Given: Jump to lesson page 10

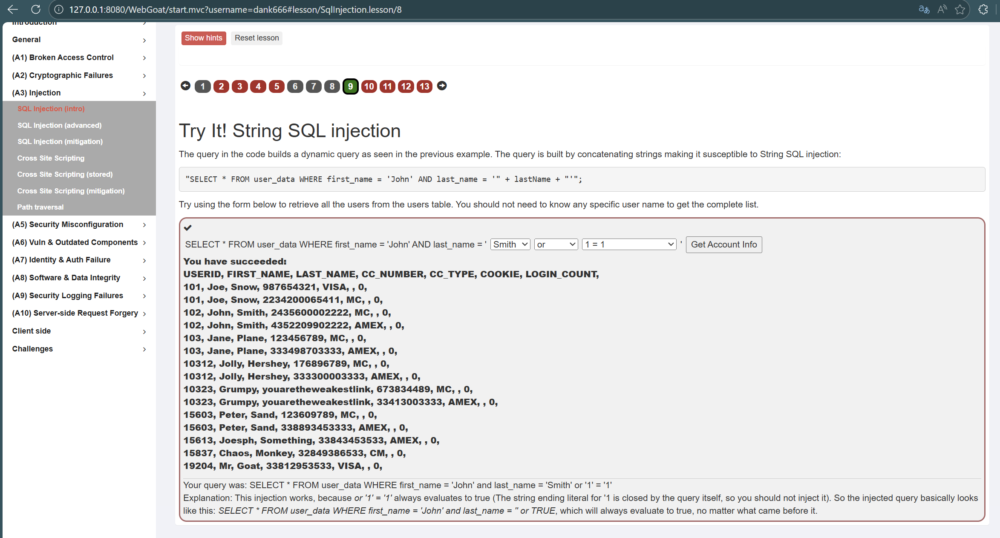Looking at the screenshot, I should 369,86.
